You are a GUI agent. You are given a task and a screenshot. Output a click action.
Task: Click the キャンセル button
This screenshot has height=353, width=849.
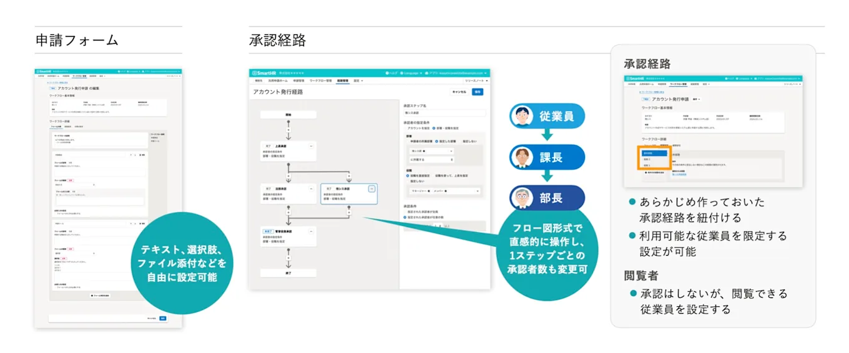pyautogui.click(x=459, y=92)
